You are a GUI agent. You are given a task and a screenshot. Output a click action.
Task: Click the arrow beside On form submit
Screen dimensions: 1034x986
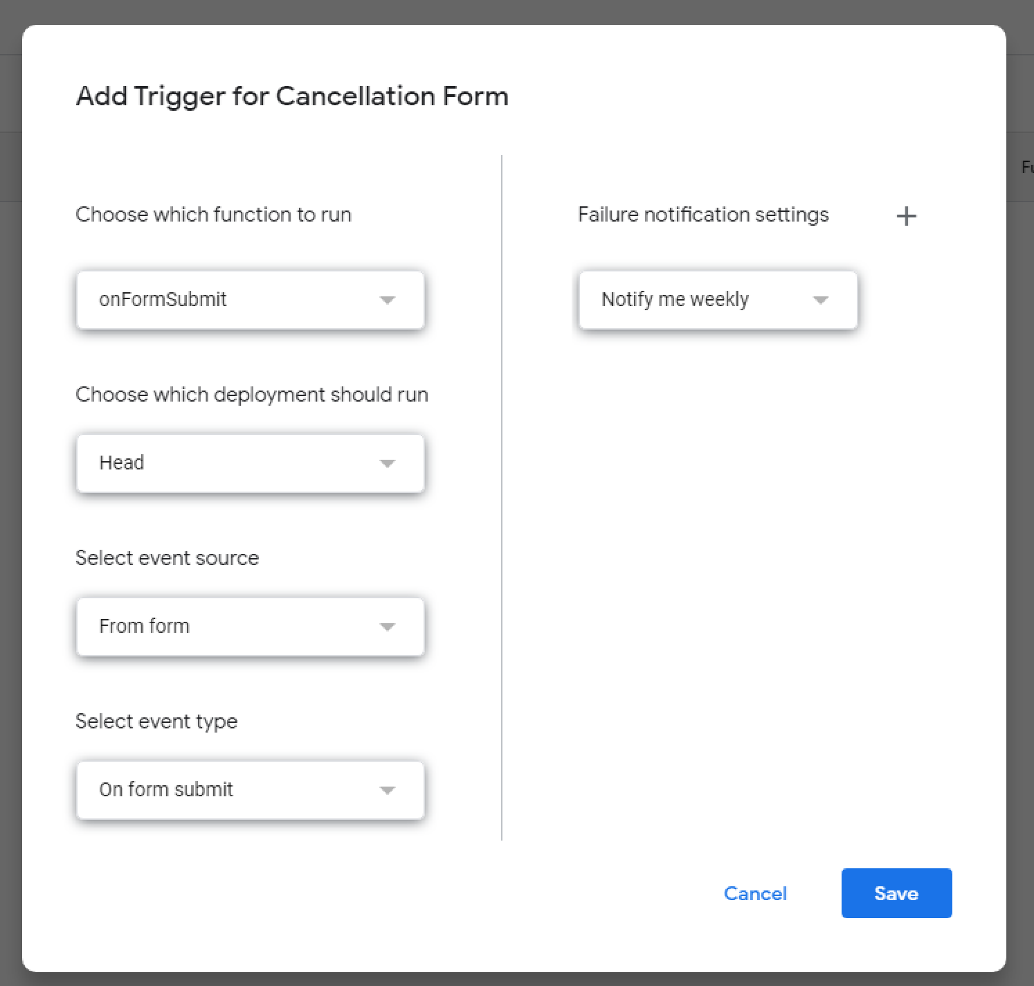click(x=388, y=790)
